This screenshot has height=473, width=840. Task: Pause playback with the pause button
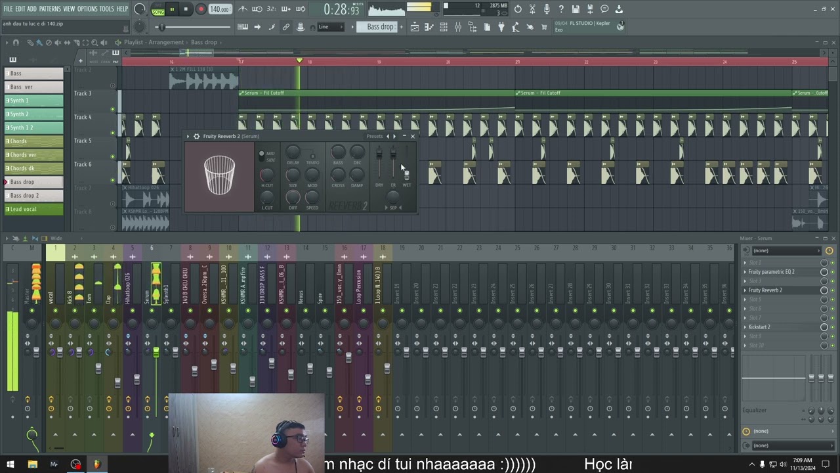tap(172, 9)
